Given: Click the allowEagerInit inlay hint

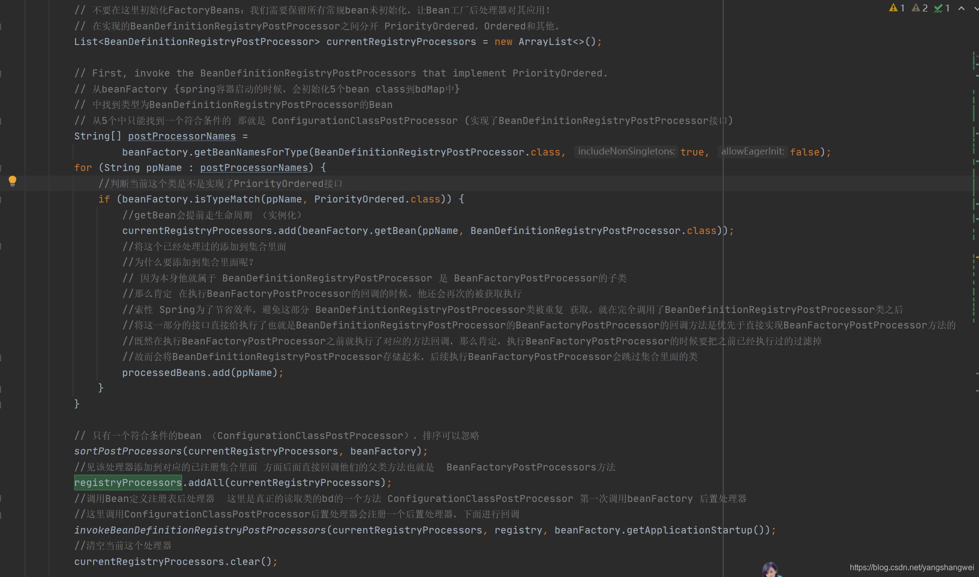Looking at the screenshot, I should (x=752, y=151).
